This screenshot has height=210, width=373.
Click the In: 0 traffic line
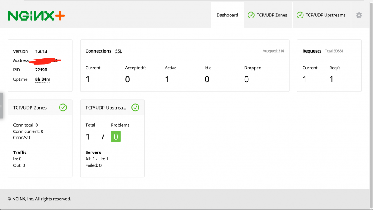click(x=17, y=159)
